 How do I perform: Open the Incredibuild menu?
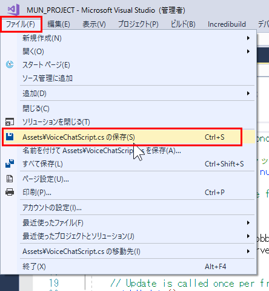[227, 24]
